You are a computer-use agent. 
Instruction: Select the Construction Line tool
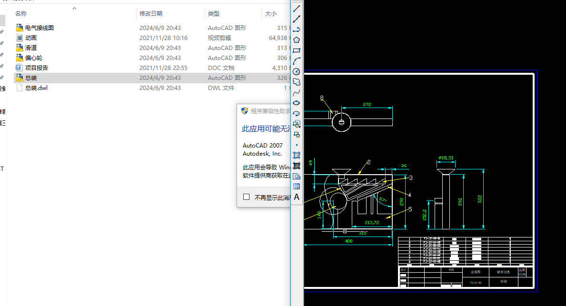tap(297, 19)
